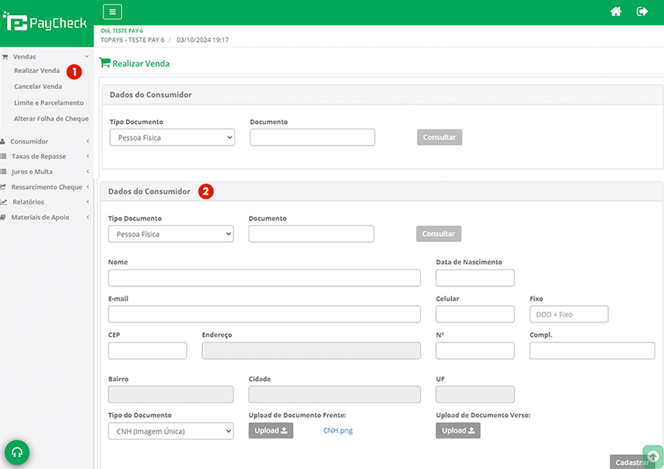Click the first Consultar button in upper panel

pos(440,137)
